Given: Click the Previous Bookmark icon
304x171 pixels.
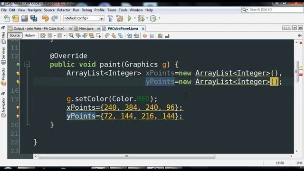Looking at the screenshot, I should tap(107, 36).
